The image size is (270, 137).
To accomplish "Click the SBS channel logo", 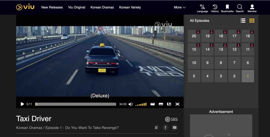I will [171, 119].
